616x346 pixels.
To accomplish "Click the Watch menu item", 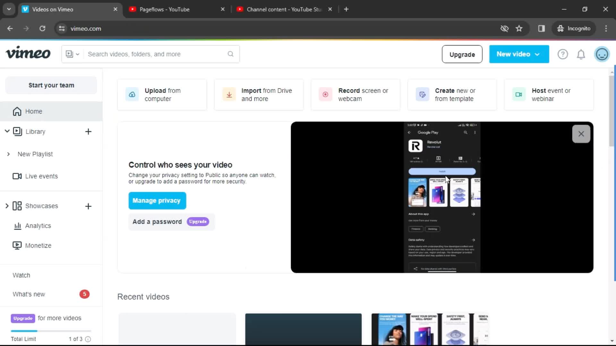I will click(21, 275).
